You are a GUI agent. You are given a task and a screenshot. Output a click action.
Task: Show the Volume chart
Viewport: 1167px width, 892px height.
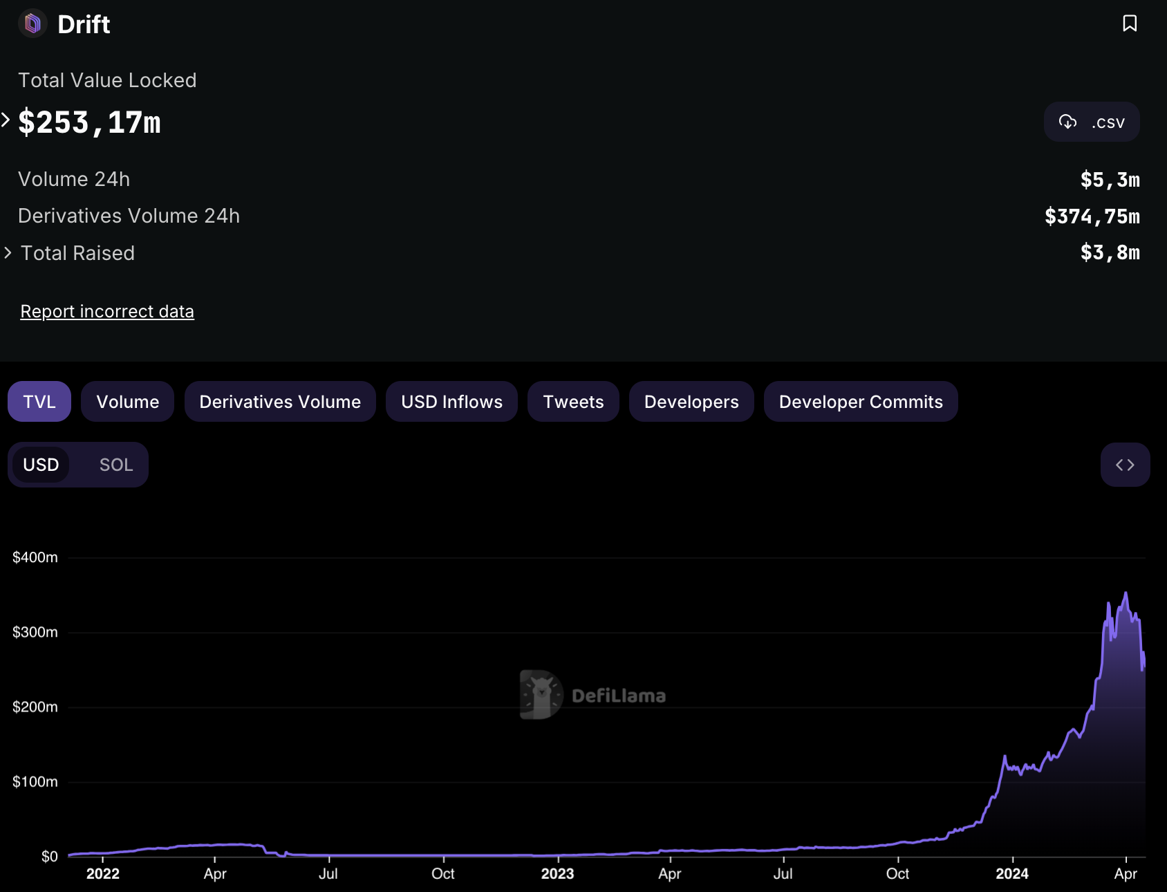[127, 402]
